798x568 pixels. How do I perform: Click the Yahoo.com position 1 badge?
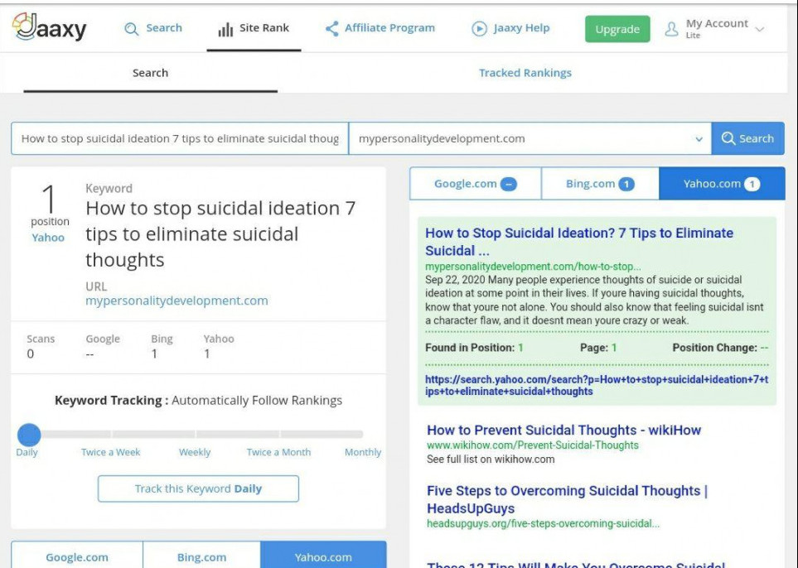click(752, 184)
